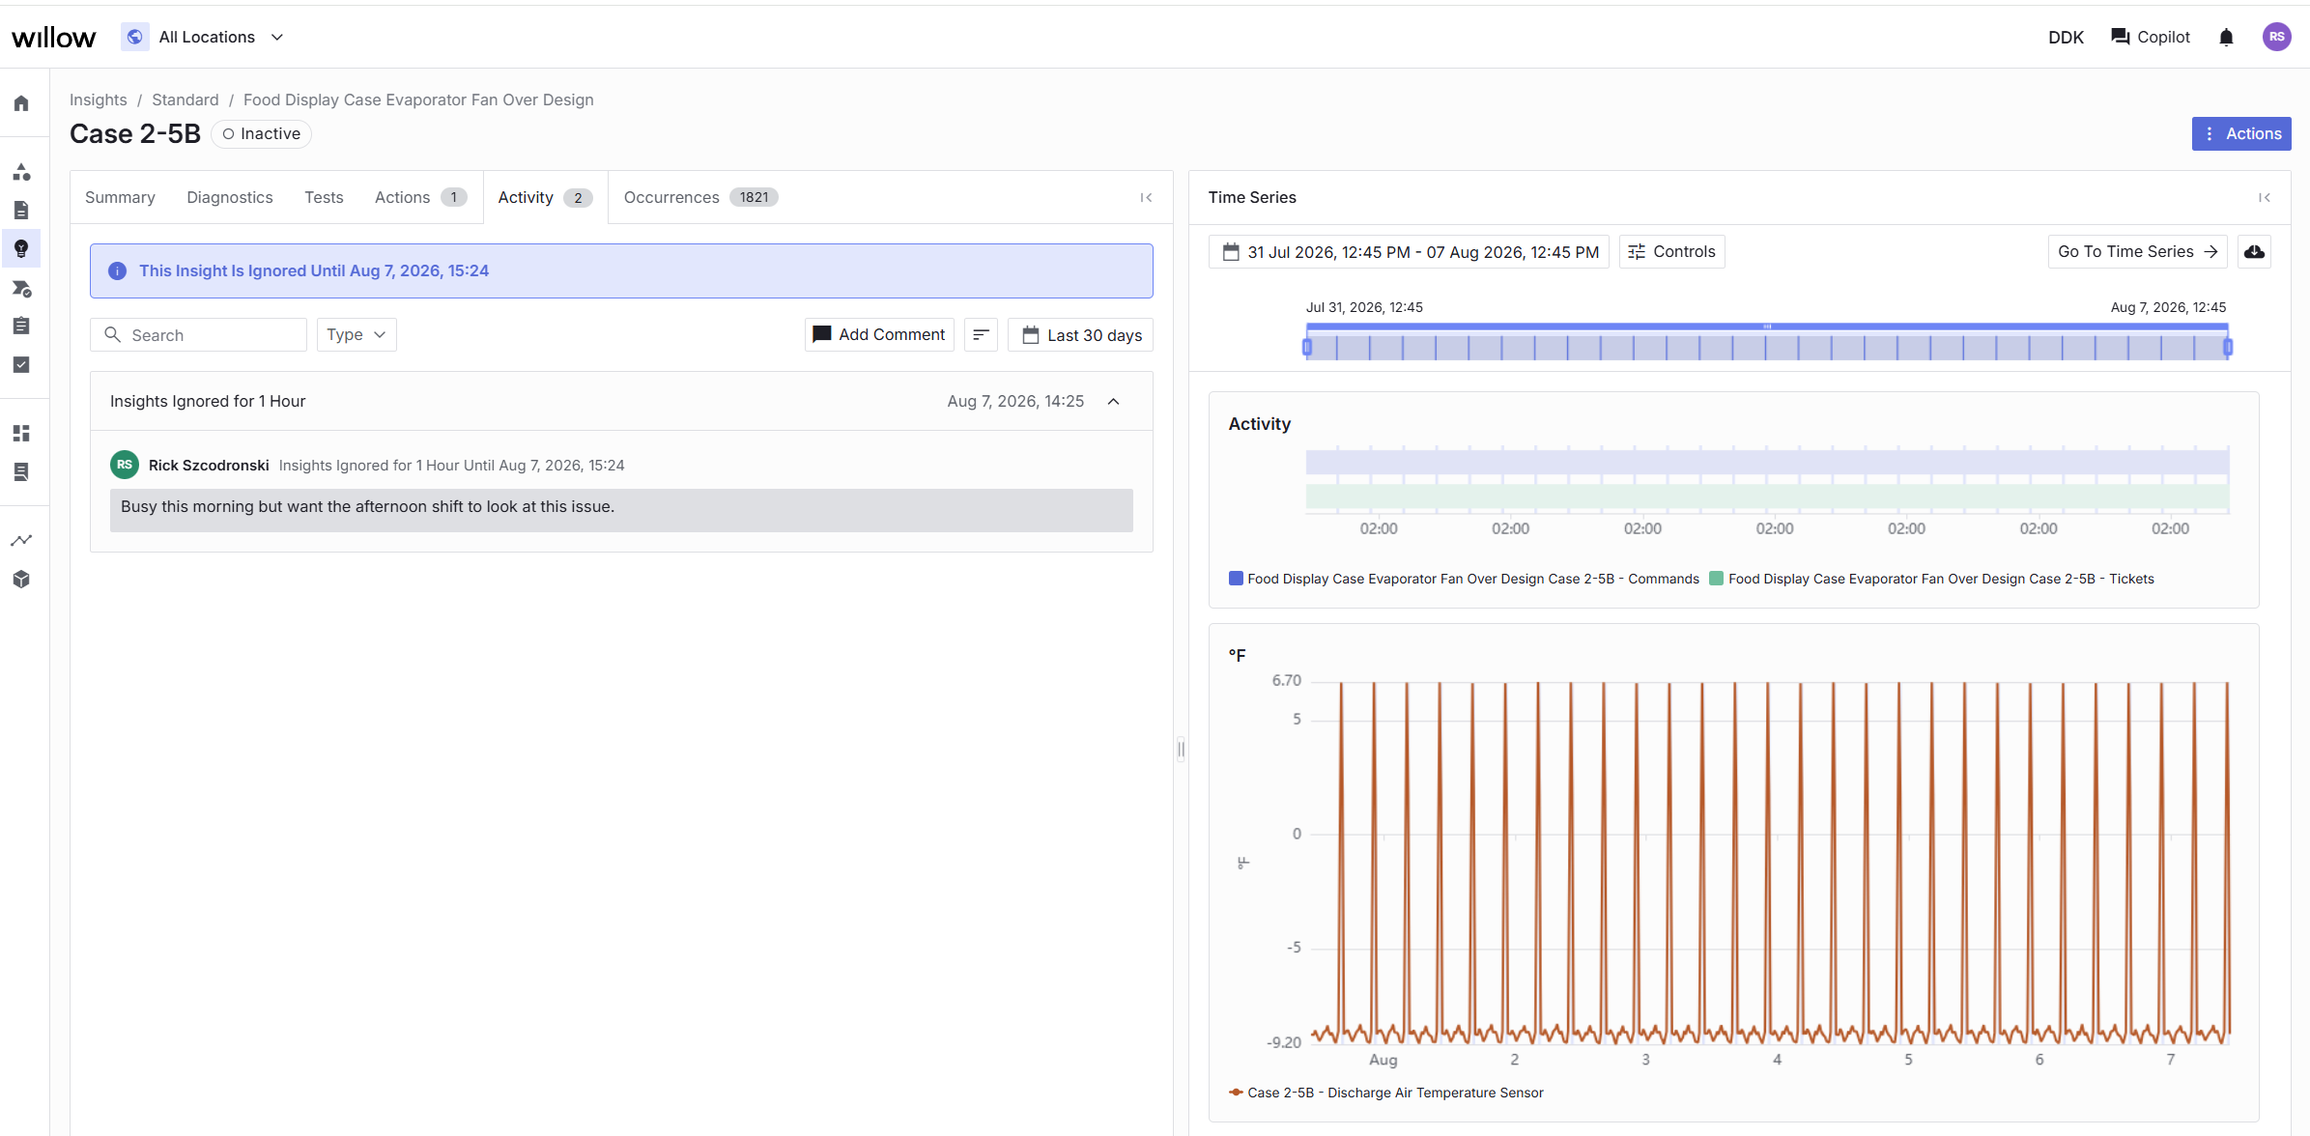Open the clipboard icon in sidebar
This screenshot has height=1136, width=2310.
pyautogui.click(x=21, y=326)
